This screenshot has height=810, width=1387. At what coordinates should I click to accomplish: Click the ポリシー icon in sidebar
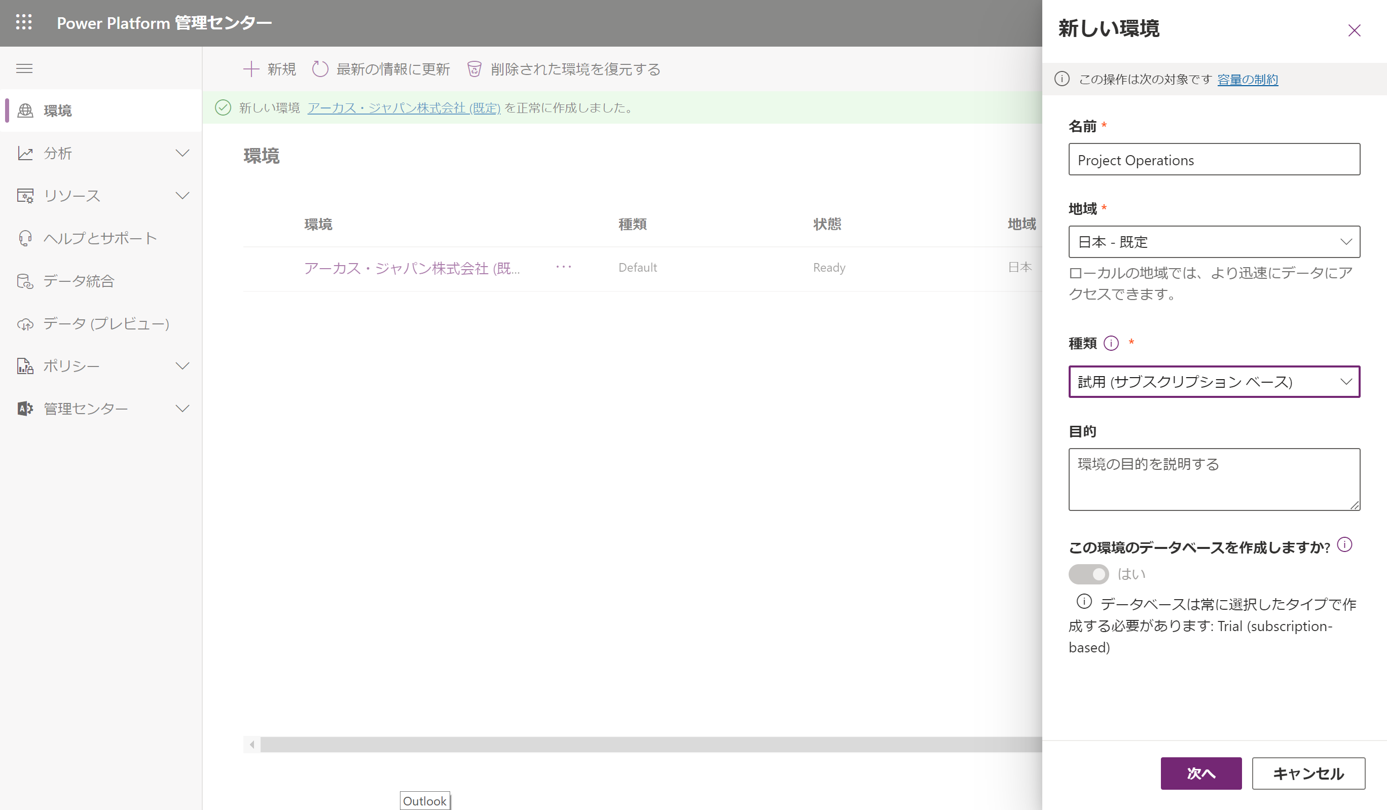[25, 366]
